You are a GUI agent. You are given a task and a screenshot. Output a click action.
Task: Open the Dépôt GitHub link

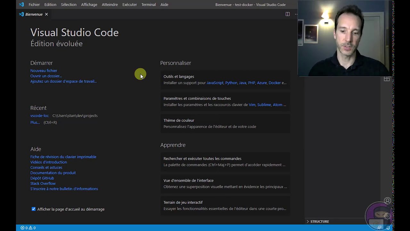tap(42, 178)
